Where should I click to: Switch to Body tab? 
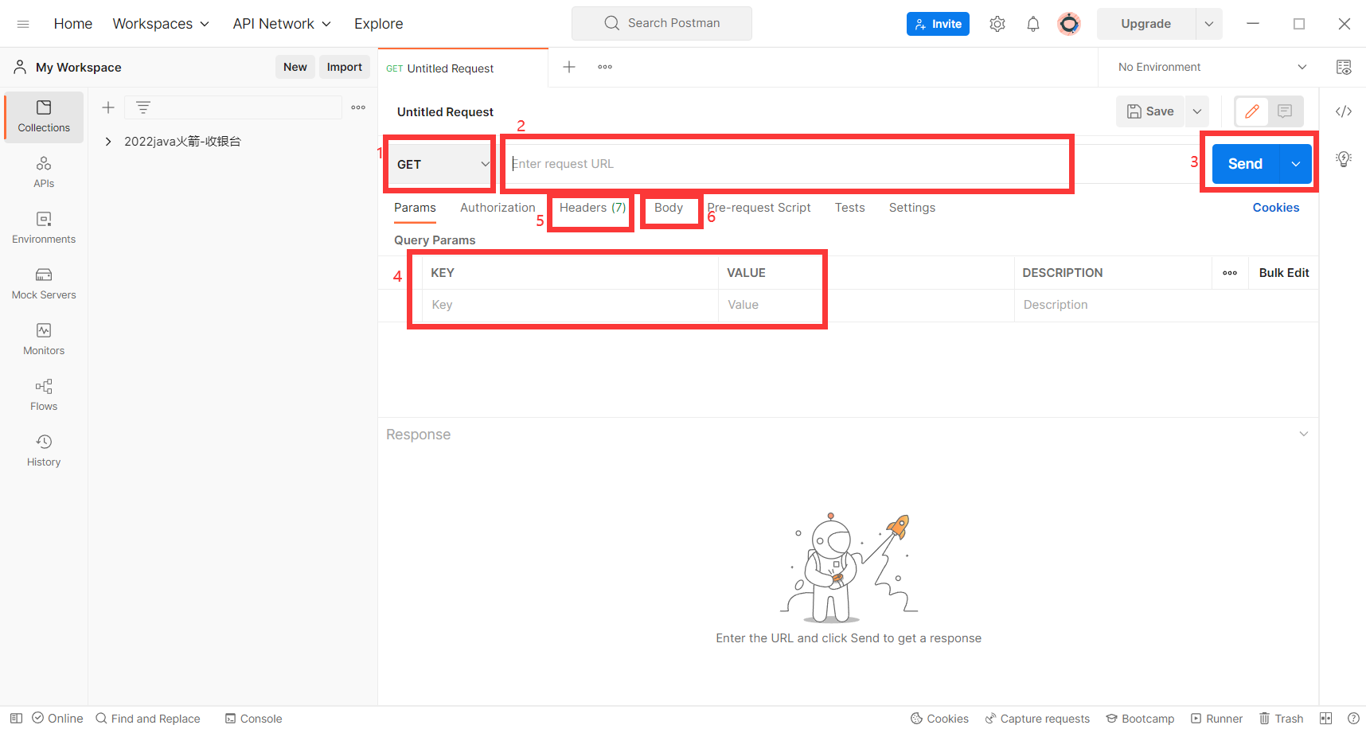click(669, 208)
